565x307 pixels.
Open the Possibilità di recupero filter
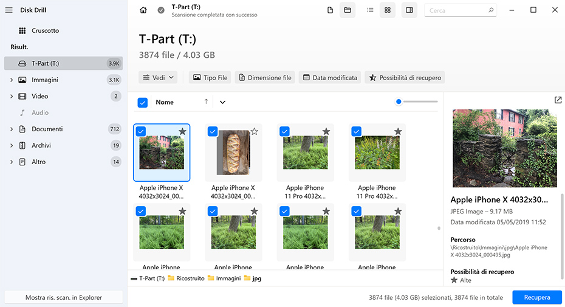(405, 78)
